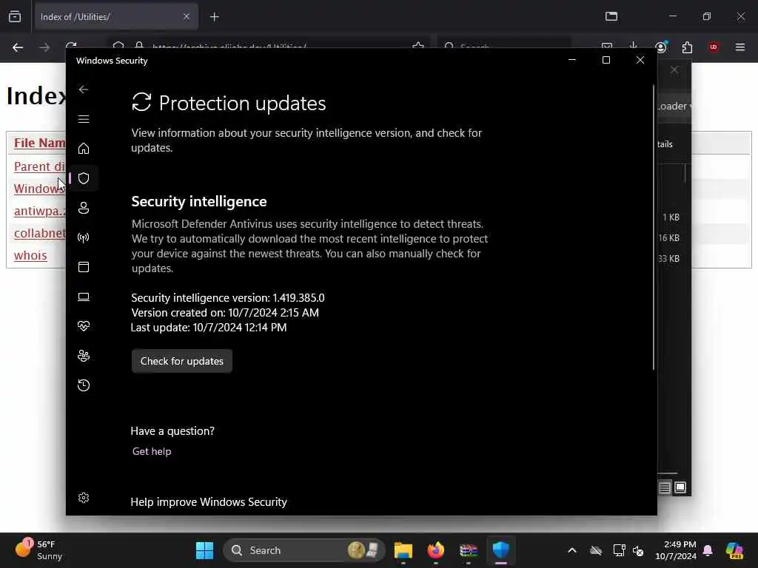Image resolution: width=758 pixels, height=568 pixels.
Task: Click Check for updates button
Action: coord(182,361)
